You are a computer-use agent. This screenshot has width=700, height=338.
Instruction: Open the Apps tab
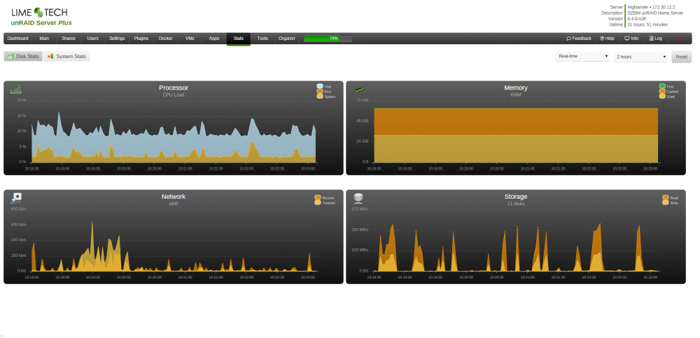click(x=214, y=38)
